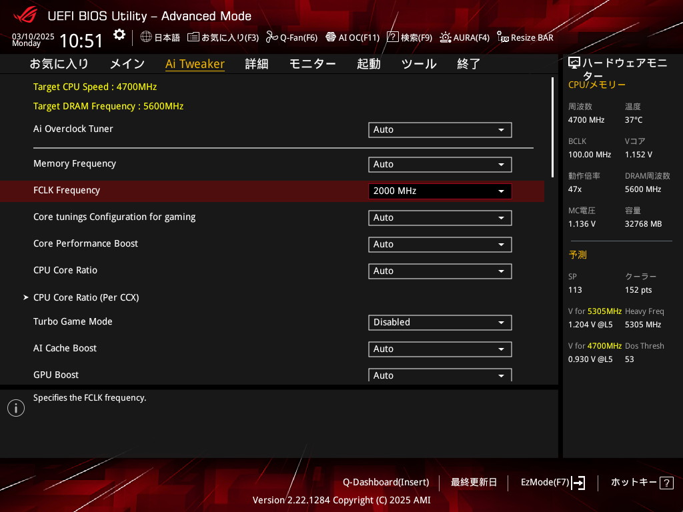This screenshot has height=512, width=683.
Task: Click the ホットキー hotkey button
Action: coord(642,483)
